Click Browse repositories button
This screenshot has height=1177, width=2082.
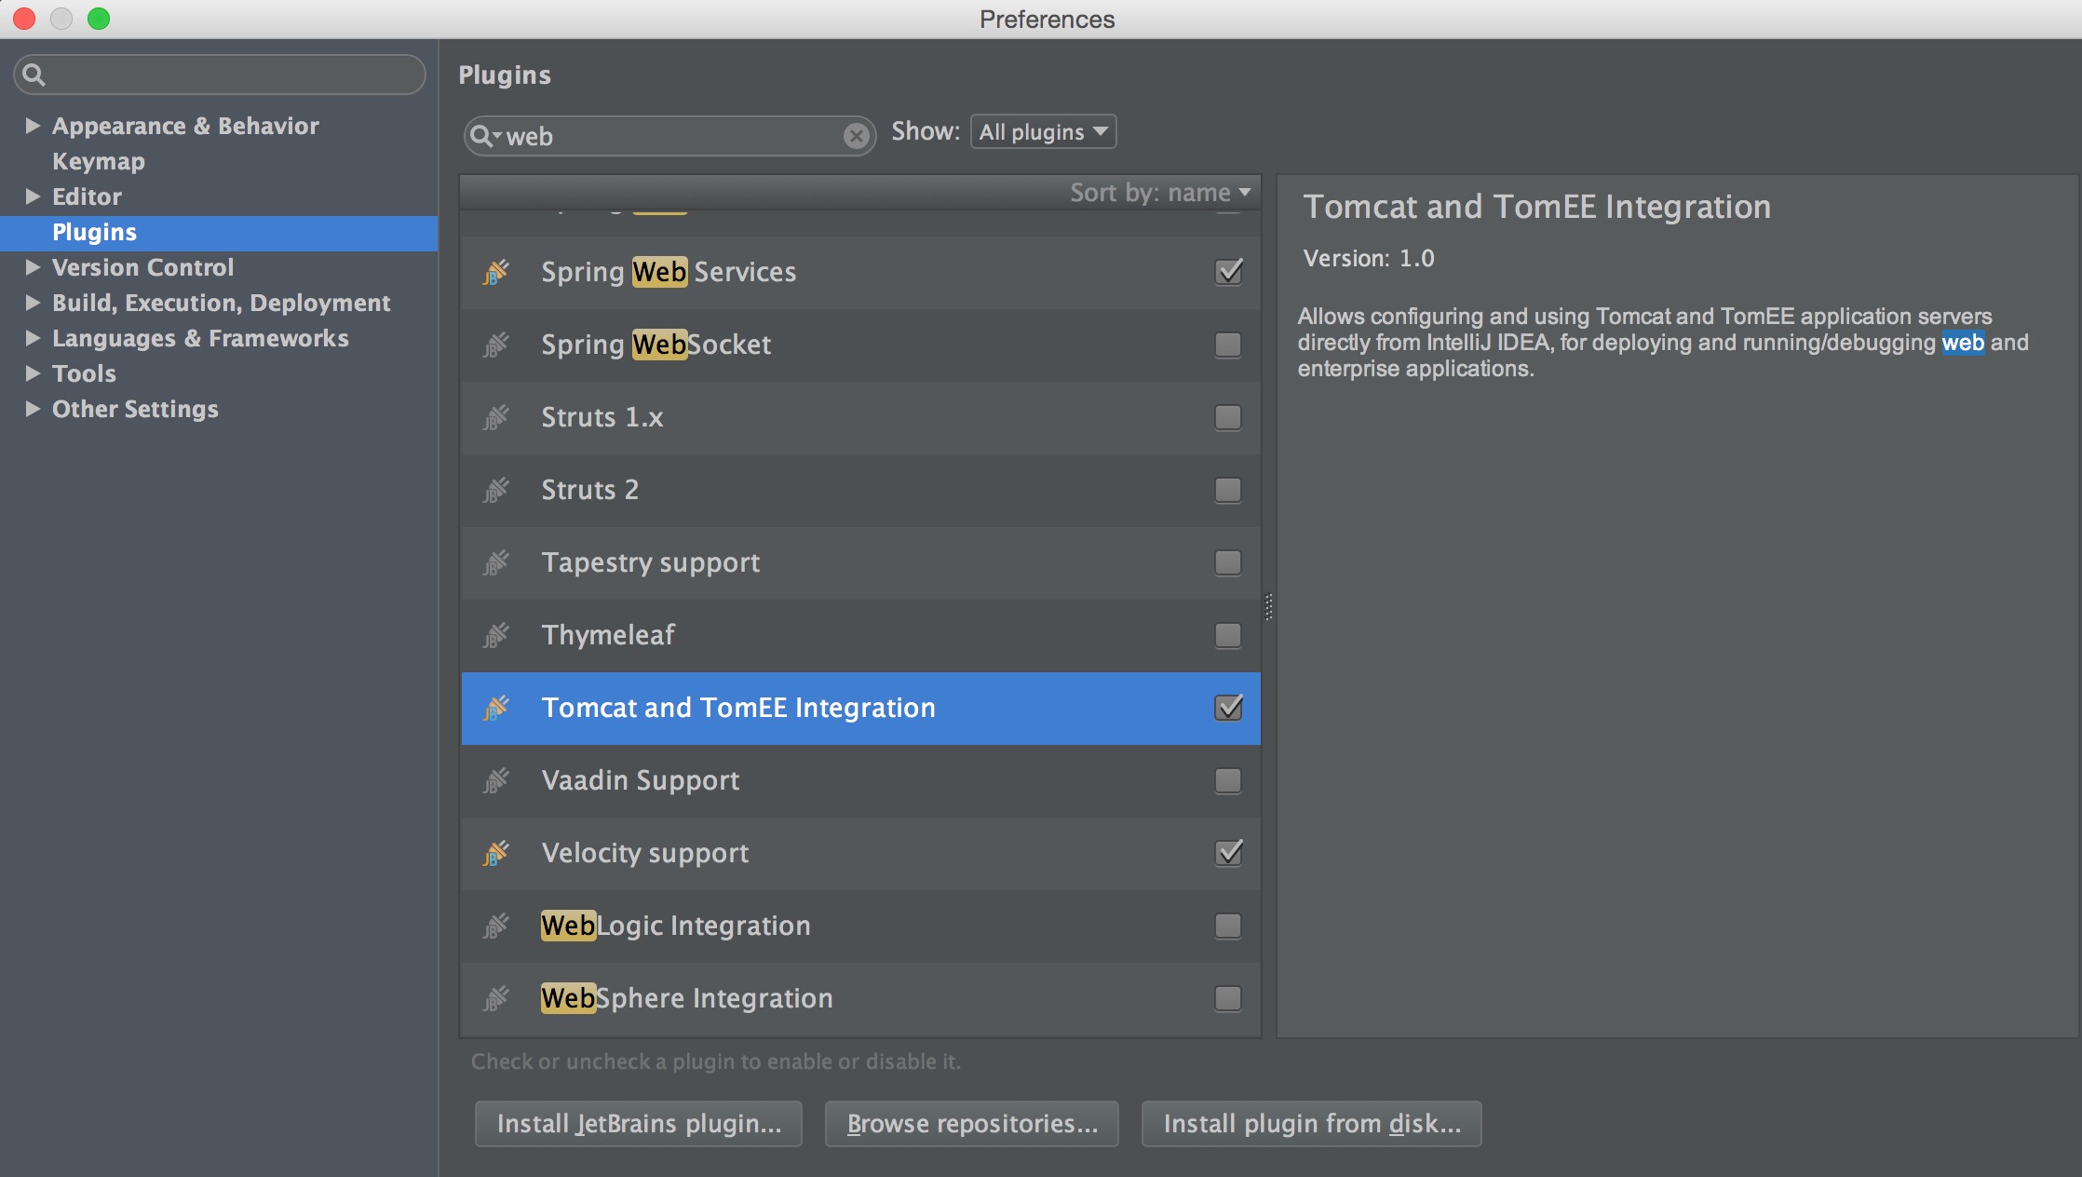pos(972,1124)
